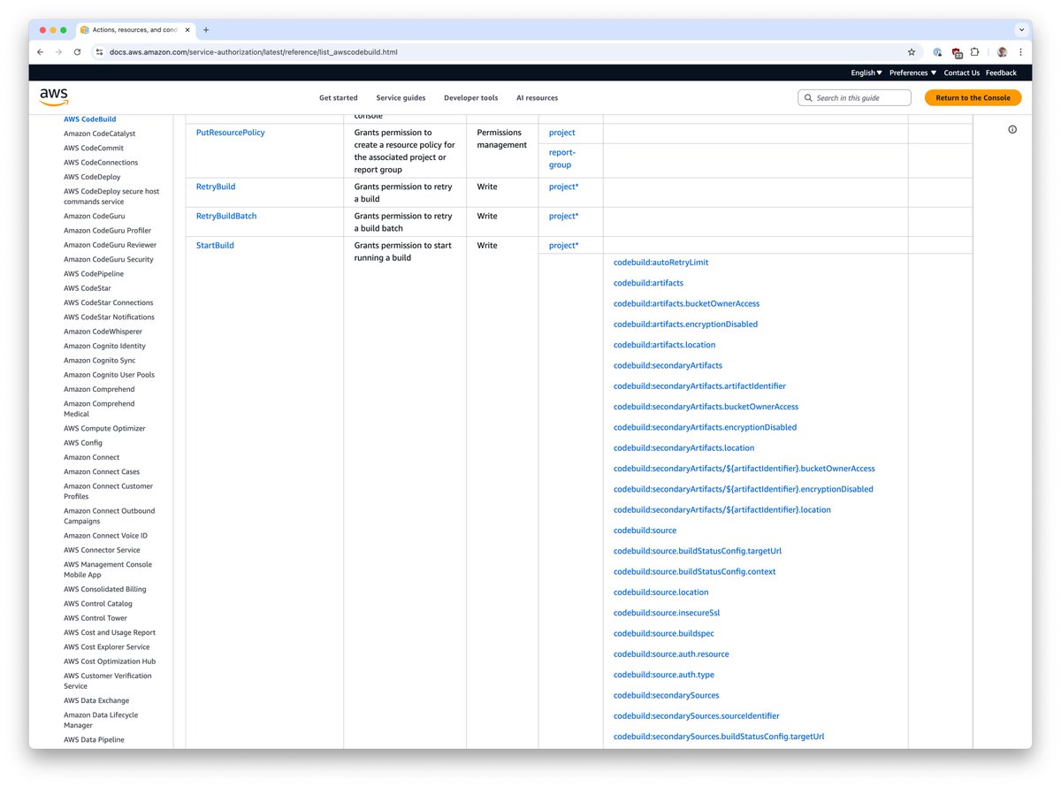Screen dimensions: 1061x787
Task: Select Amazon CodeCatalyst in sidebar
Action: coord(99,134)
